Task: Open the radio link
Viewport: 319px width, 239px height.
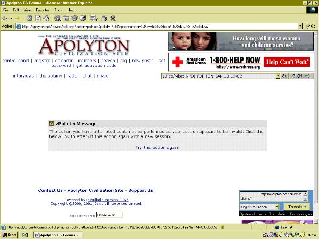Action: tap(72, 76)
